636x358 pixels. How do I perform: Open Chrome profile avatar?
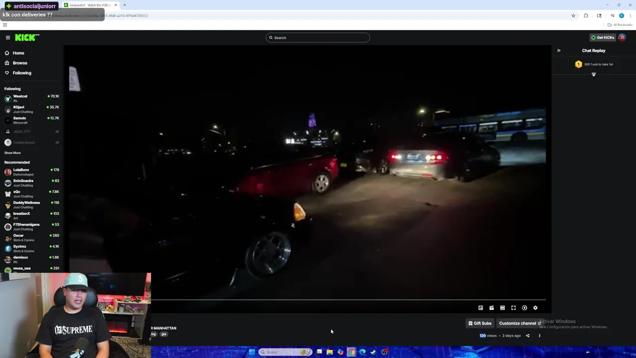tap(621, 15)
